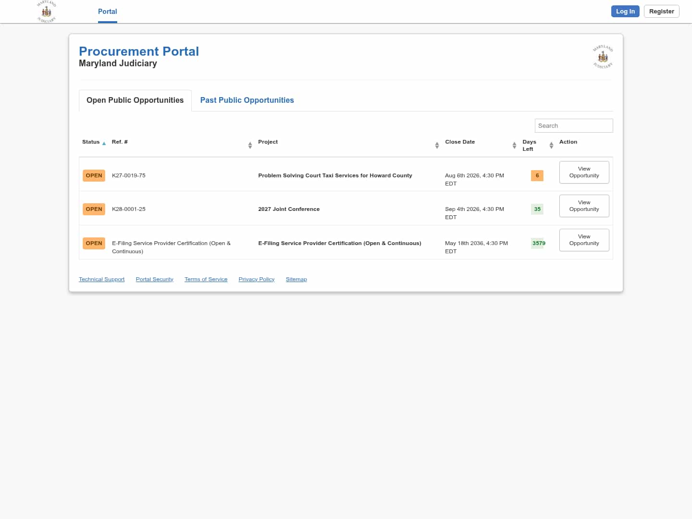This screenshot has height=519, width=692.
Task: Sort table by Ref. # column arrows
Action: (x=250, y=145)
